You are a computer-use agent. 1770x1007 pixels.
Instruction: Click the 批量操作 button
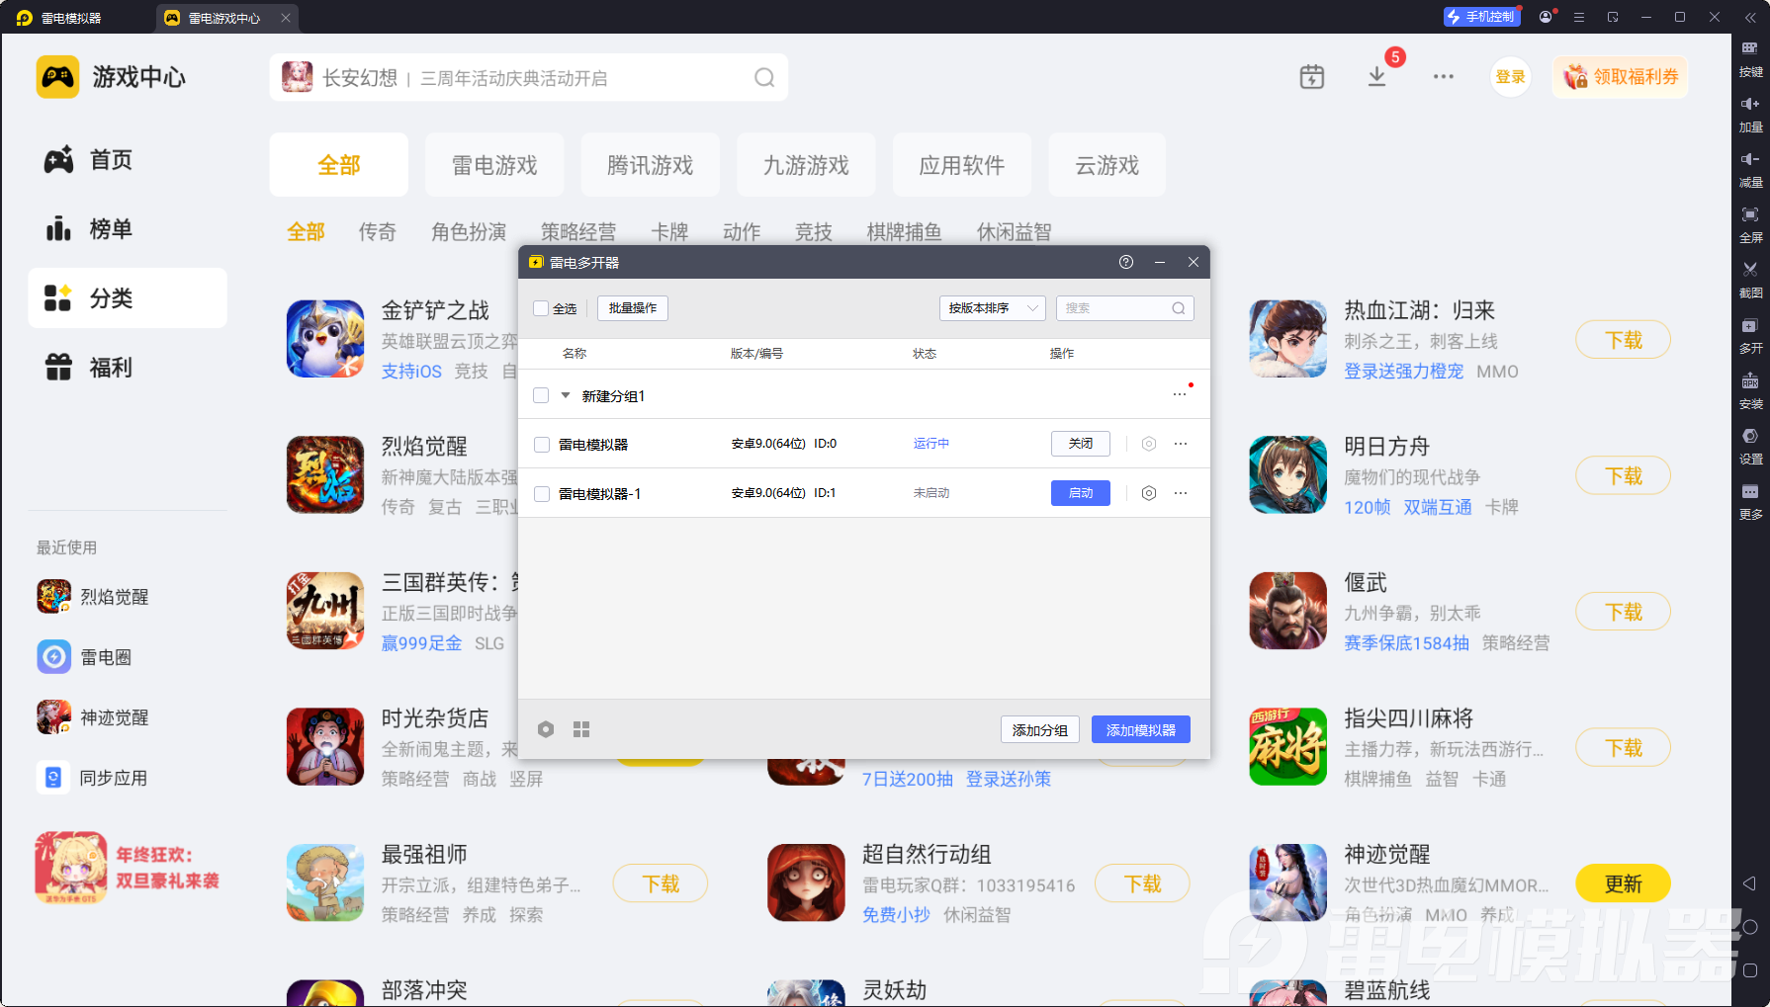(x=633, y=308)
